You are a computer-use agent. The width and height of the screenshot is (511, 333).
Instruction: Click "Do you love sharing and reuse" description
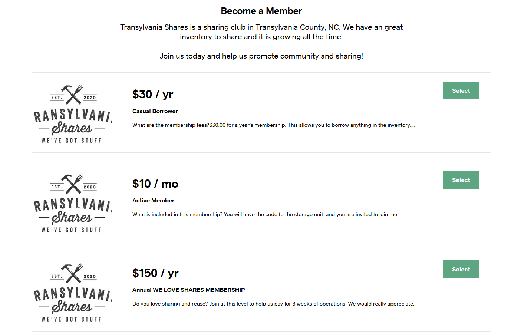click(274, 304)
